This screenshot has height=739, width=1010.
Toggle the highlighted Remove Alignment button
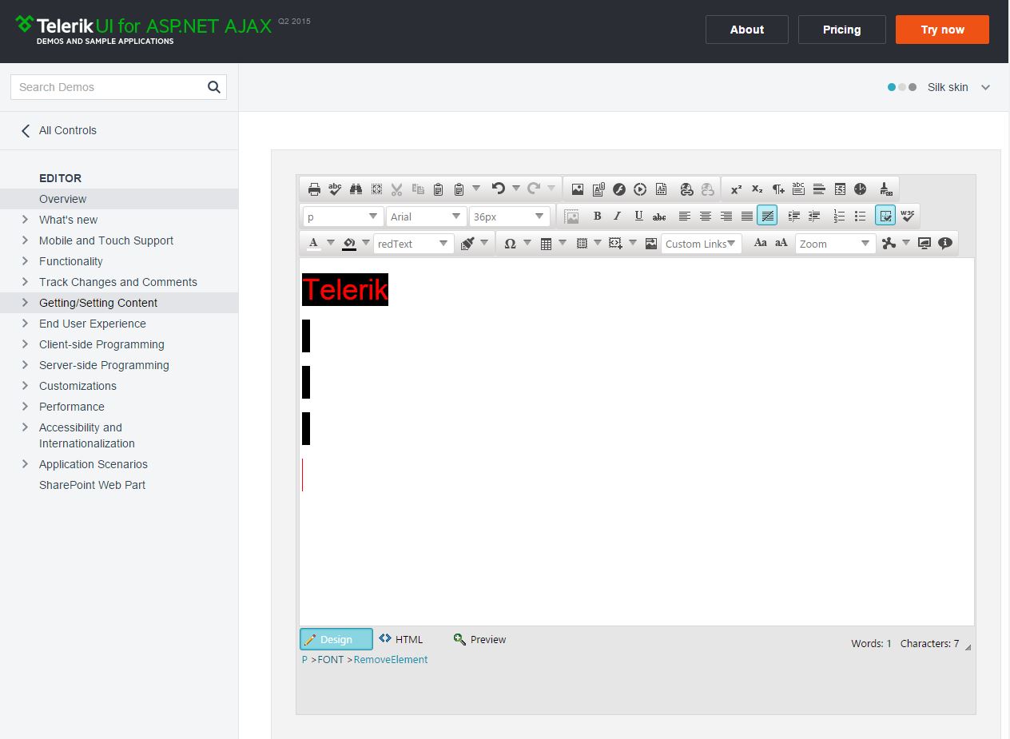pyautogui.click(x=767, y=216)
